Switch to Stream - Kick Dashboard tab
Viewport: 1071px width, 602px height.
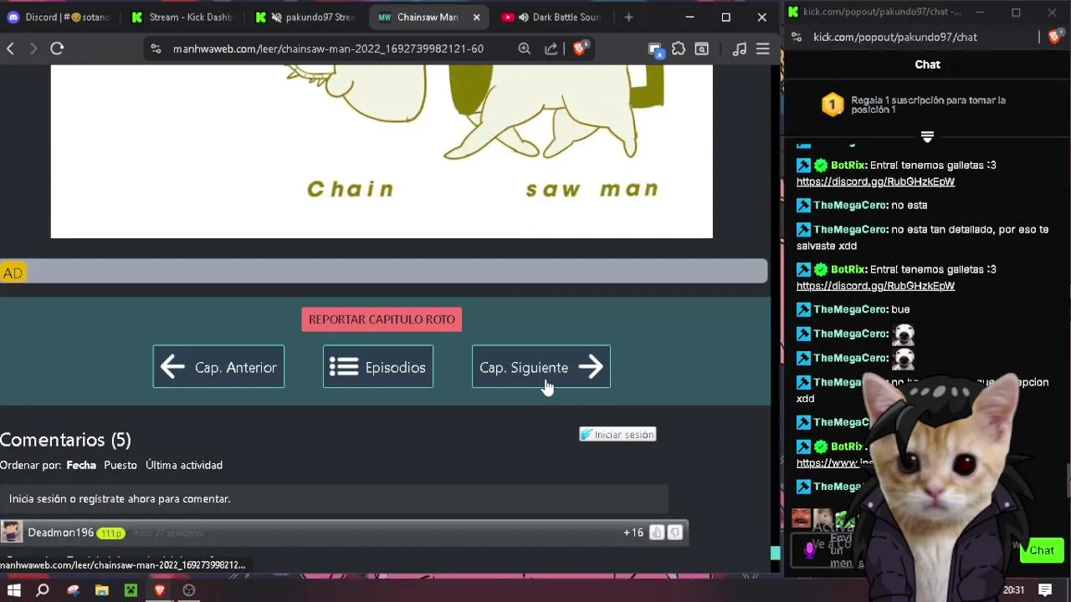(182, 17)
